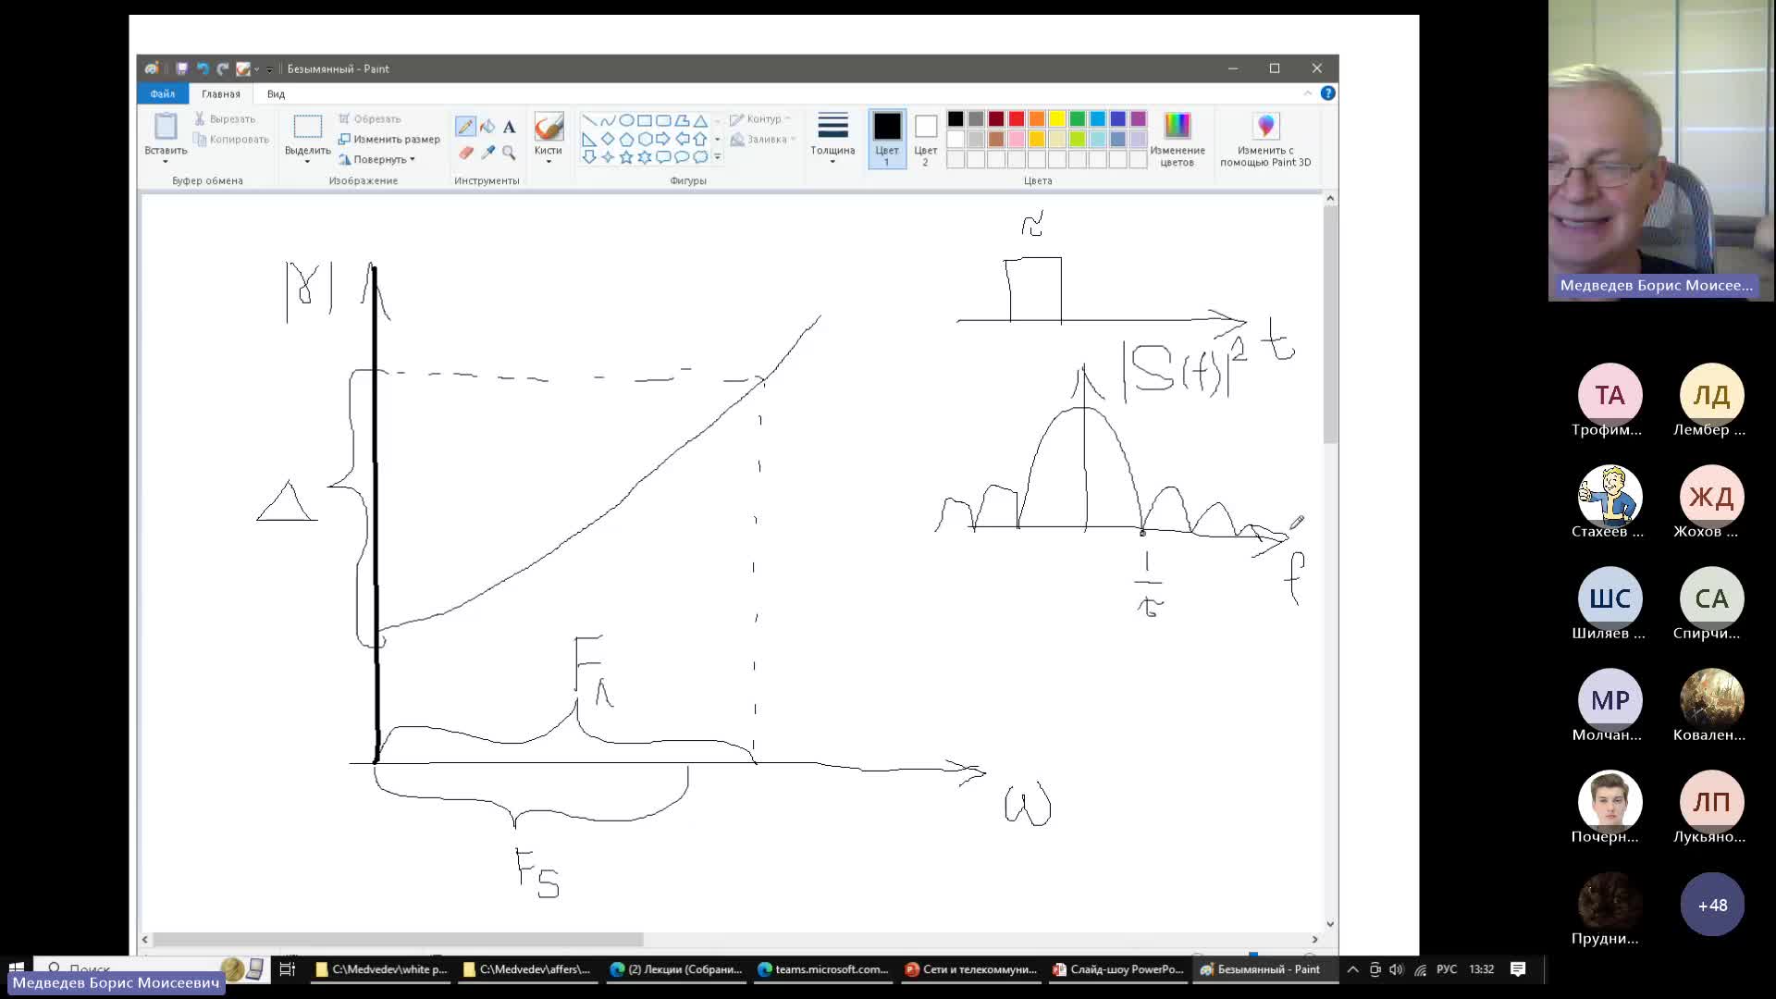
Task: Expand the Select (Выделить) dropdown arrow
Action: (307, 161)
